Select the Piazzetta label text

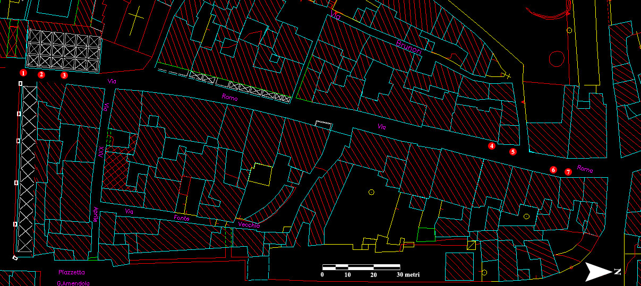pos(71,272)
